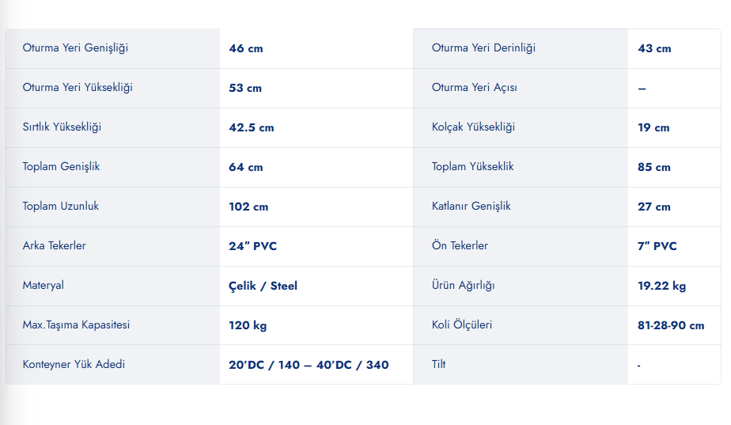Click the Sırtlık Yüksekliği label
Image resolution: width=731 pixels, height=425 pixels.
[62, 127]
